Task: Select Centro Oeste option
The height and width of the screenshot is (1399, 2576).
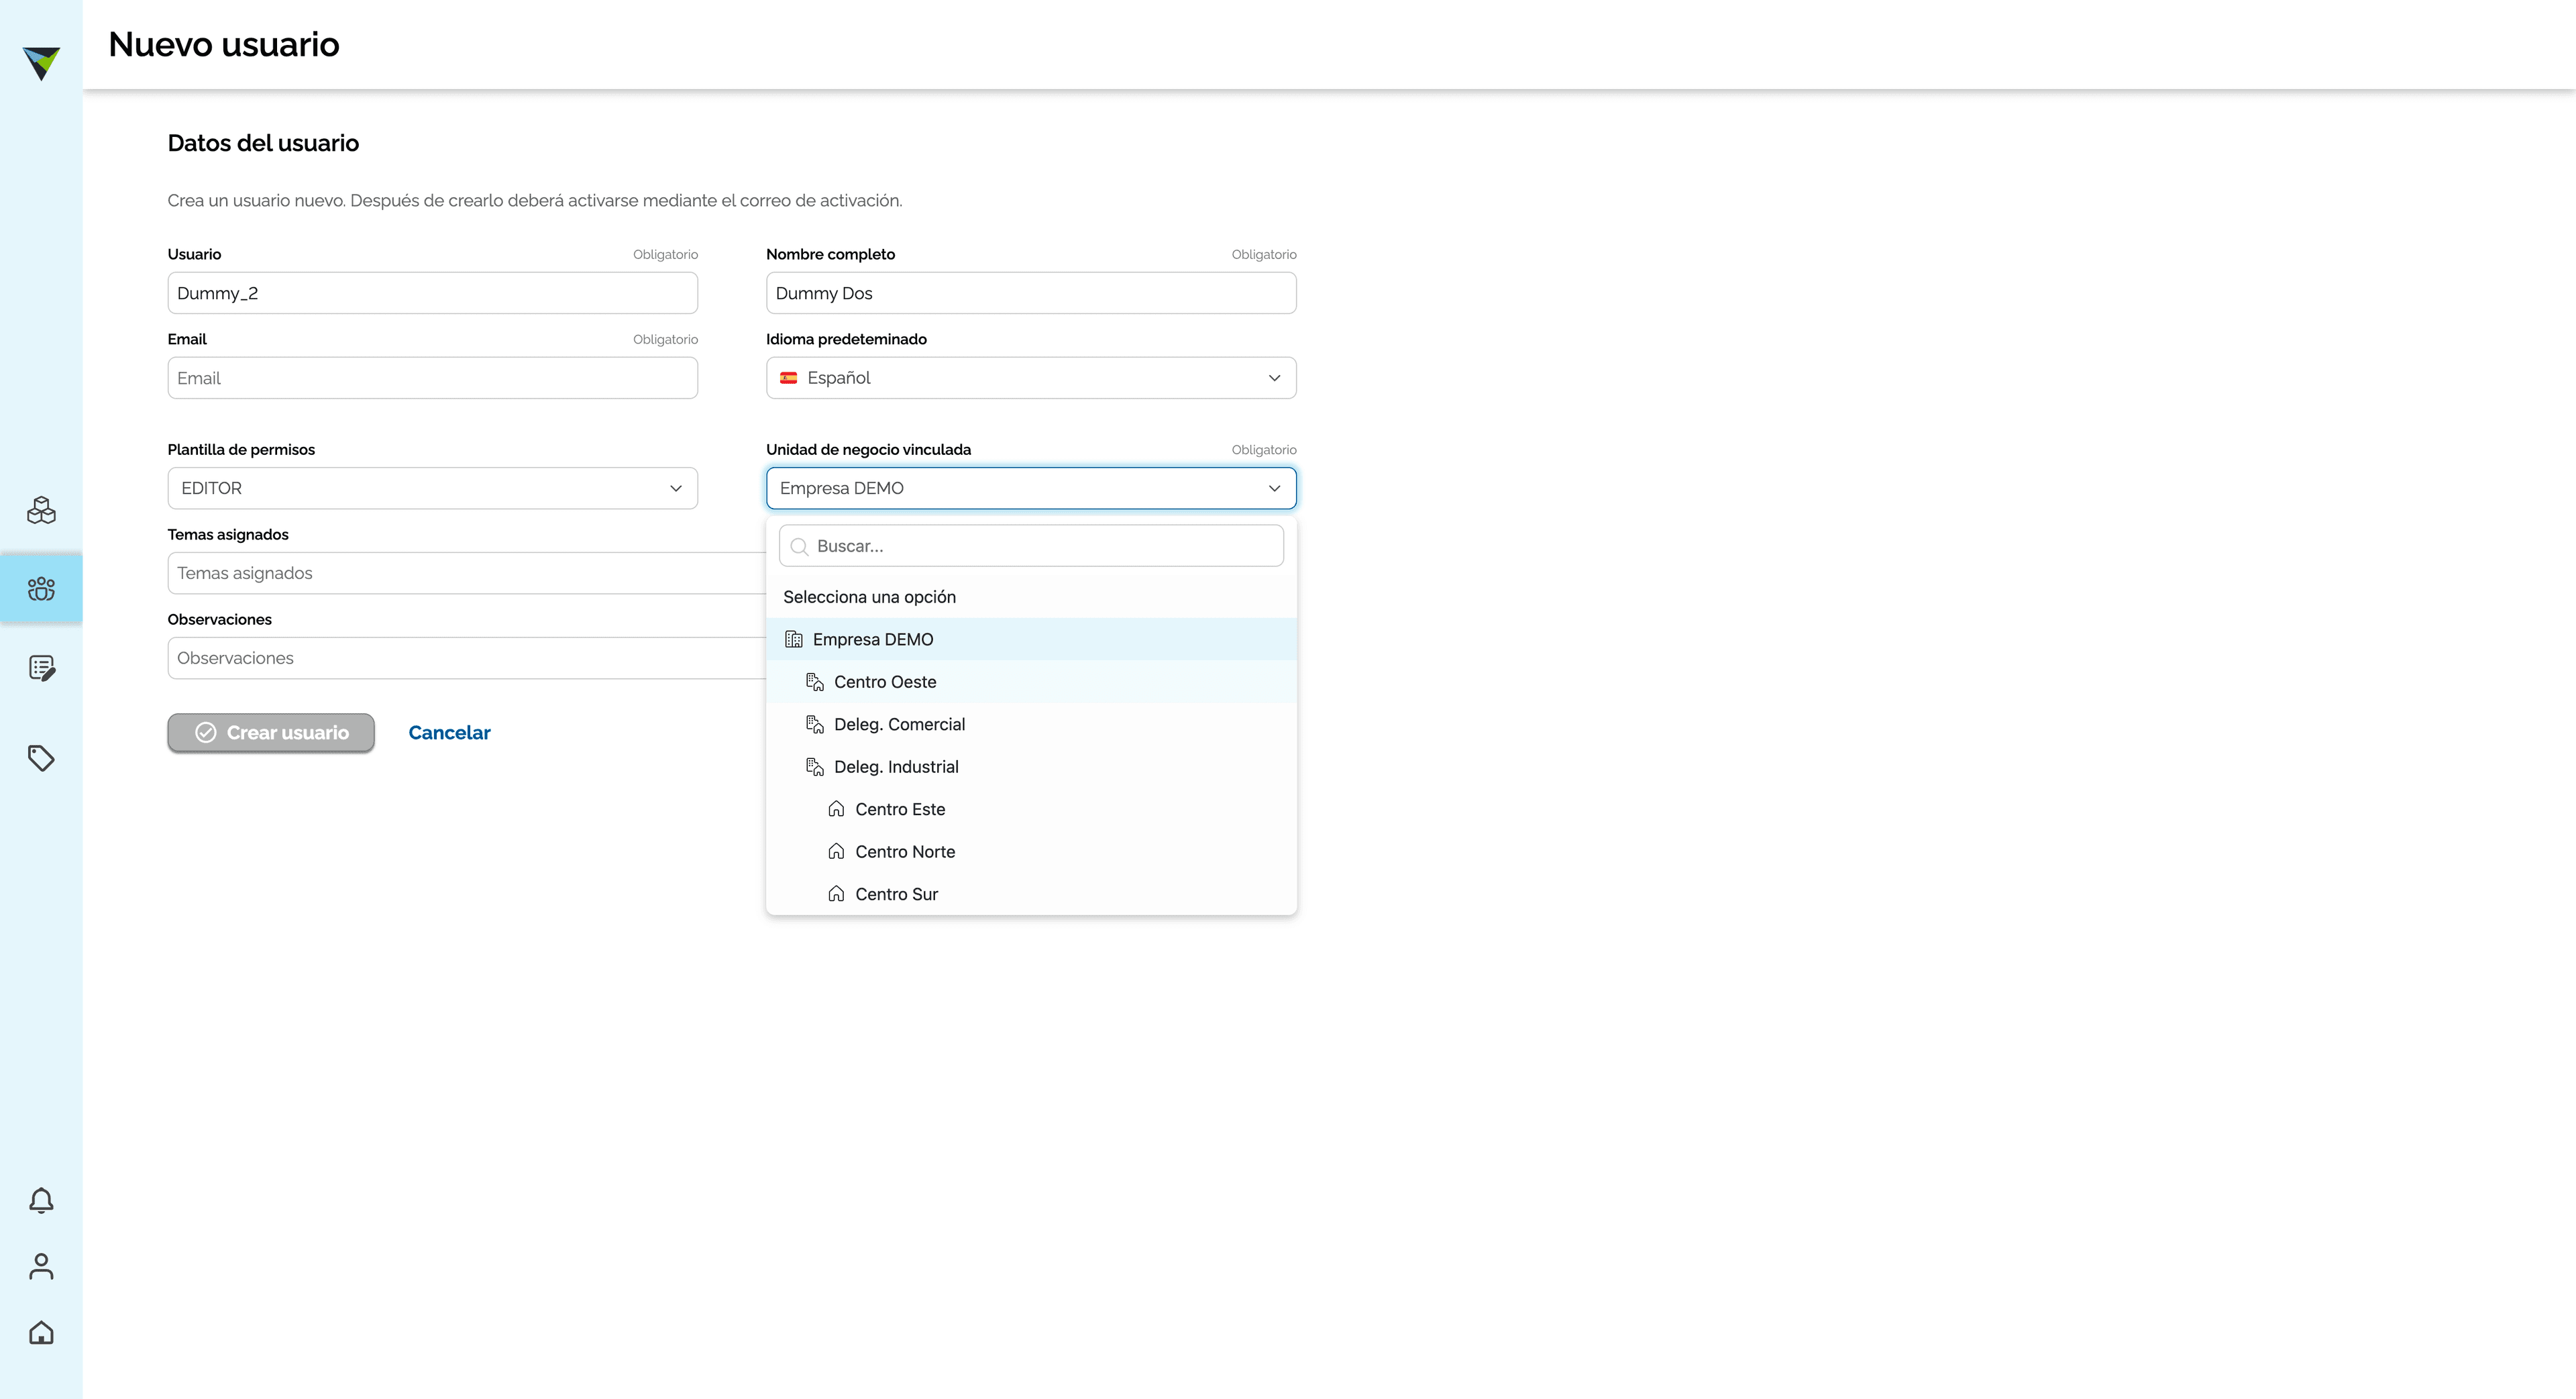Action: click(1031, 682)
